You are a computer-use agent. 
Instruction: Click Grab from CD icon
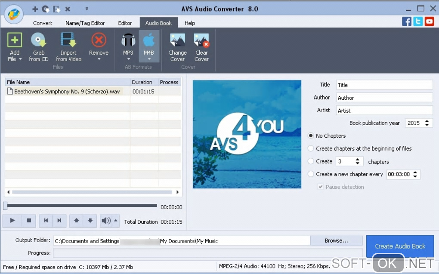click(x=39, y=40)
